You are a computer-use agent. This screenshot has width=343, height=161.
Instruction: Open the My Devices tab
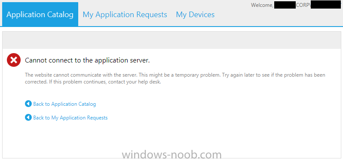pos(195,15)
